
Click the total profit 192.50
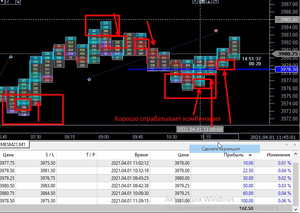pos(246,208)
